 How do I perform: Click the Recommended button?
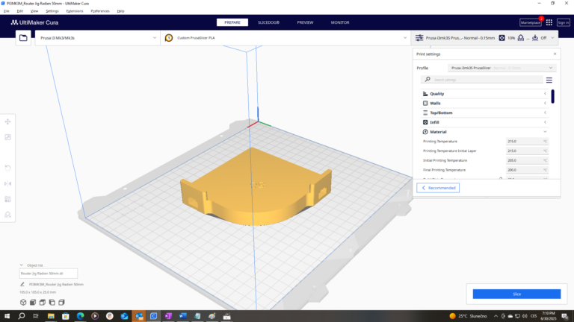coord(438,188)
